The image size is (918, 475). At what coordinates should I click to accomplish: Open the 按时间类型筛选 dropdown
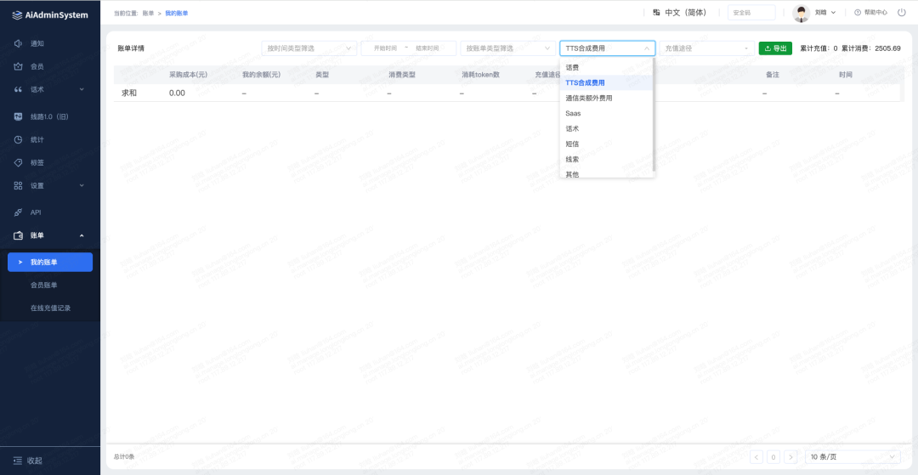point(309,48)
